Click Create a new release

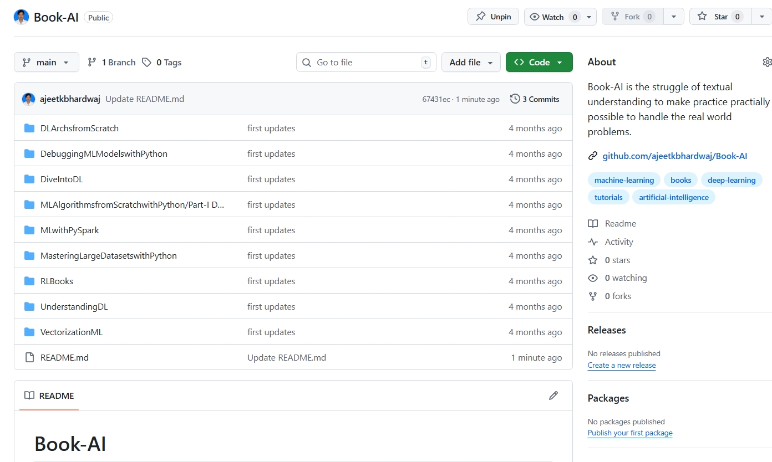621,365
